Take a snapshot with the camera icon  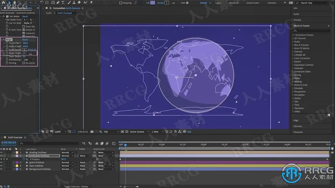92,132
